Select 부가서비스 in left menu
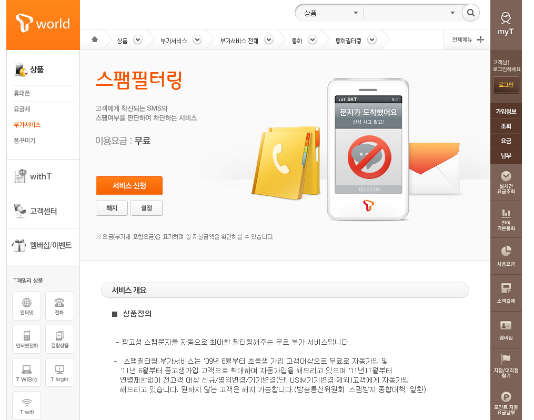The image size is (534, 420). [27, 125]
